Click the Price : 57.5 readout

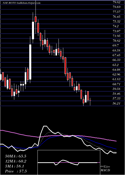(16, 171)
